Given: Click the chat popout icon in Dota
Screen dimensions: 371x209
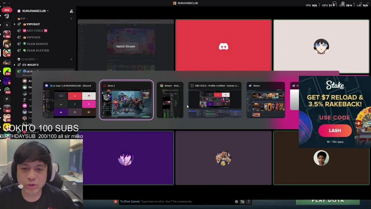Looking at the screenshot, I should click(242, 201).
